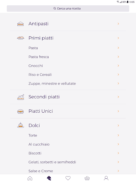The image size is (136, 182).
Task: Expand the Secondi piatti chevron arrow
Action: (x=118, y=97)
